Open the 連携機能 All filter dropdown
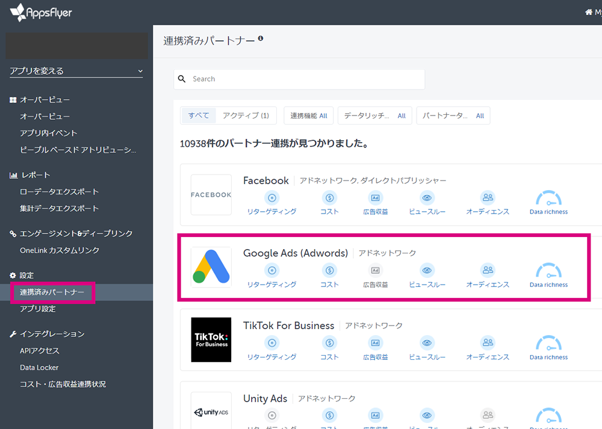This screenshot has width=602, height=429. [309, 116]
